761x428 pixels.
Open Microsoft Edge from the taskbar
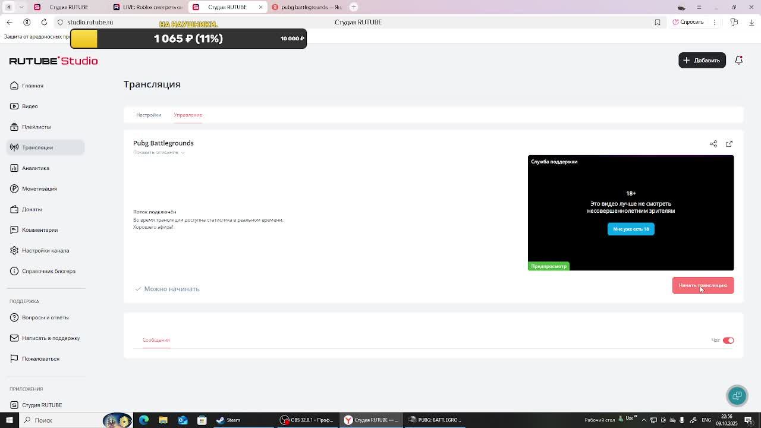pos(144,420)
